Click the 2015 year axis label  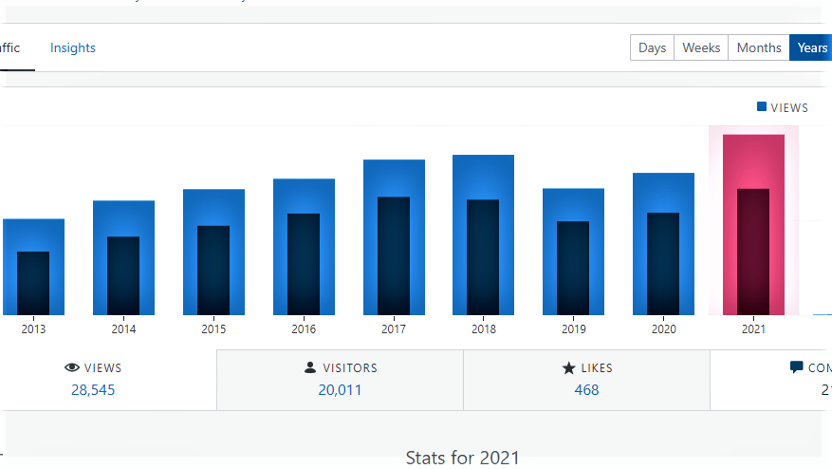click(x=213, y=329)
